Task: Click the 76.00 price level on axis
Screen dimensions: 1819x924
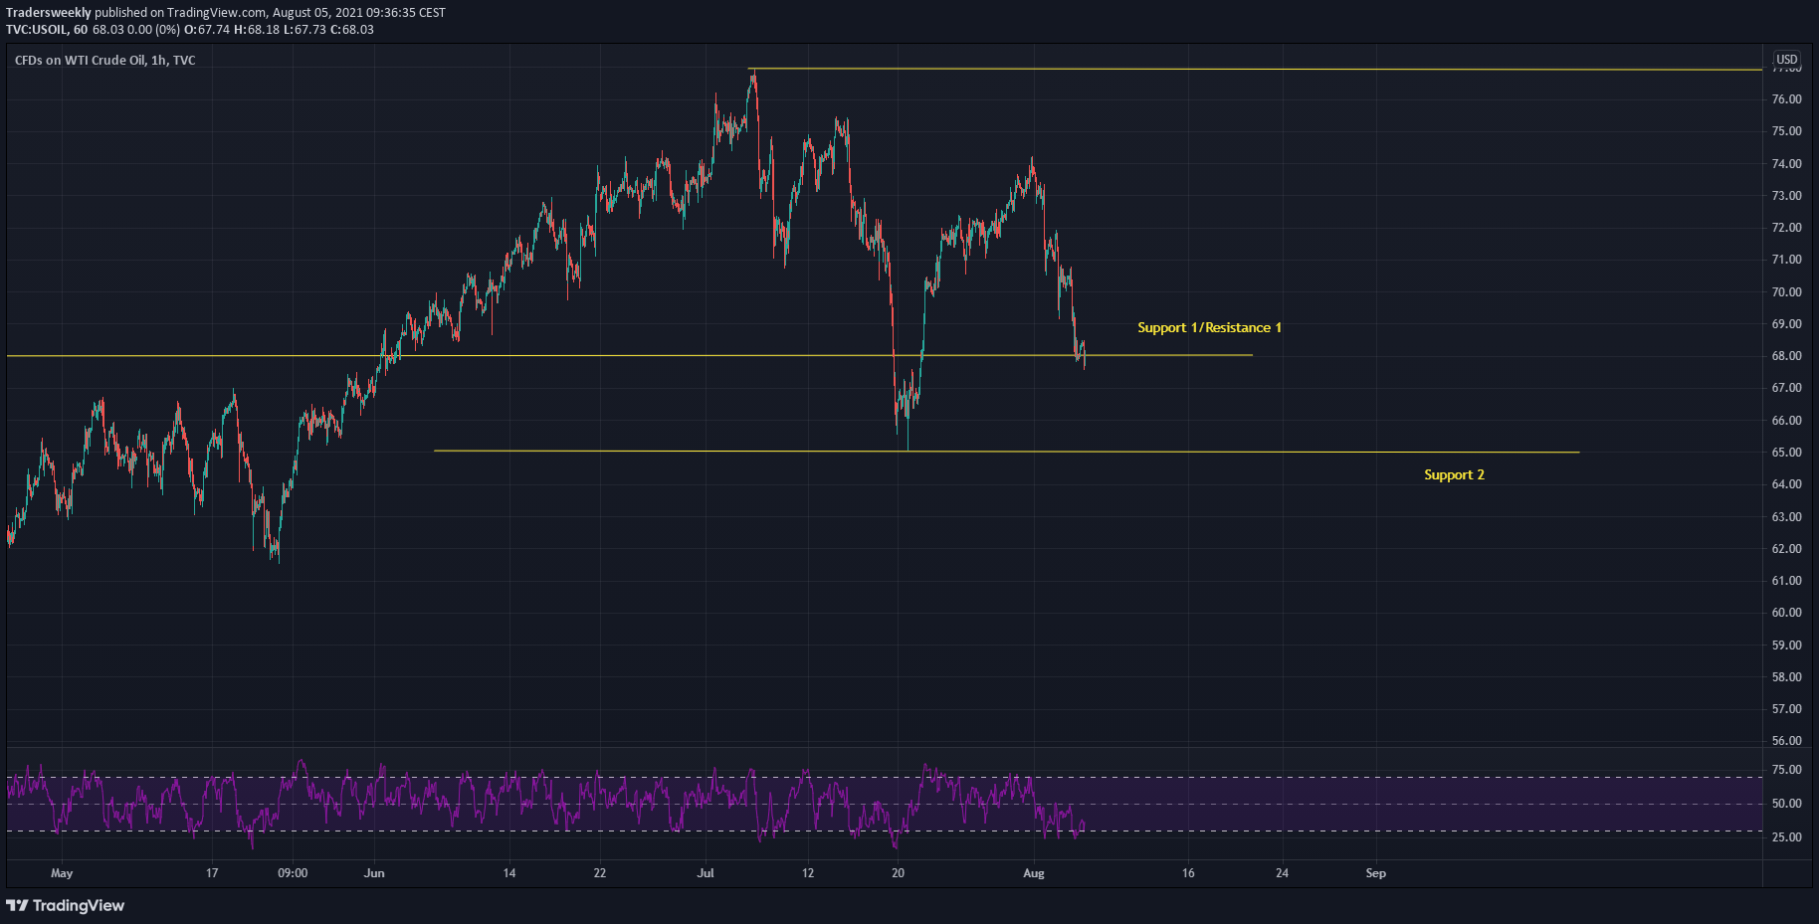Action: (x=1786, y=99)
